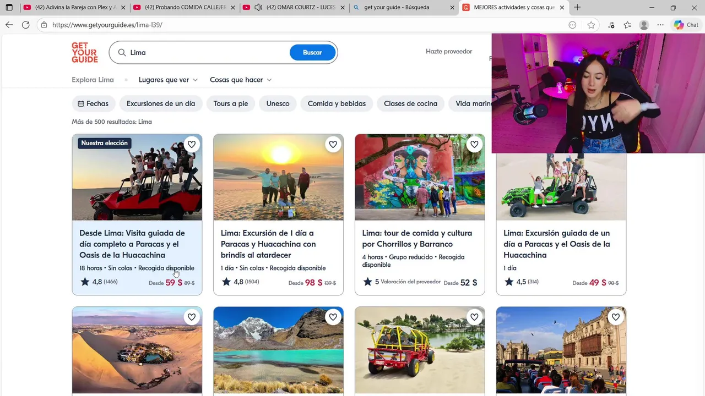Heart the turquoise mountain lake card
Image resolution: width=705 pixels, height=396 pixels.
333,317
